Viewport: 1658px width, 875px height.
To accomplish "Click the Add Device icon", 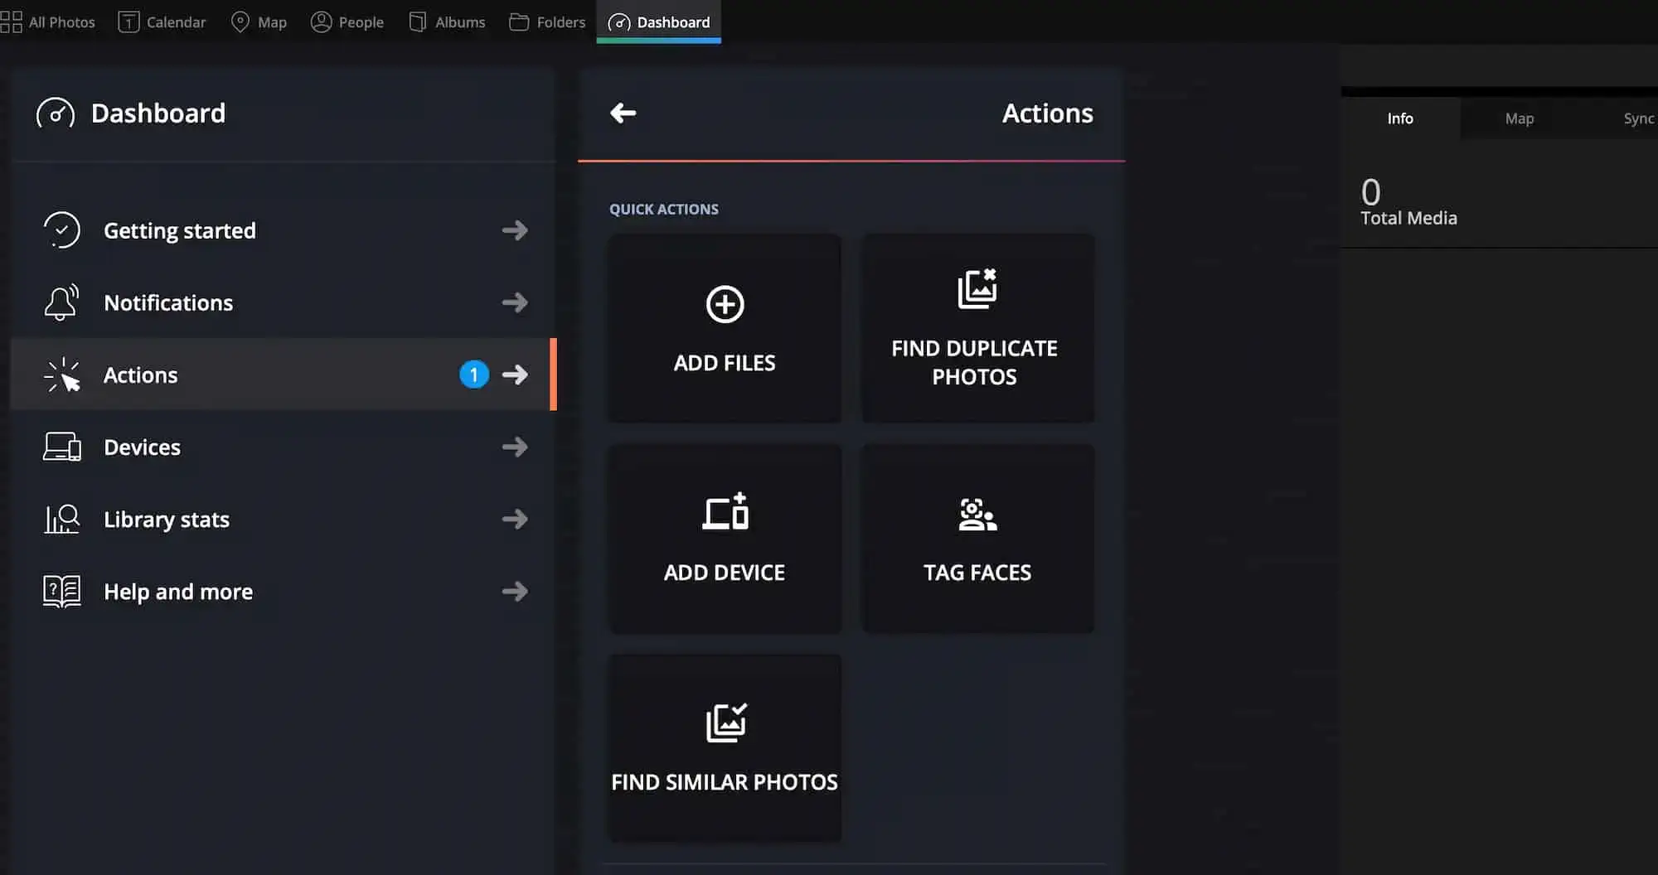I will pos(725,512).
